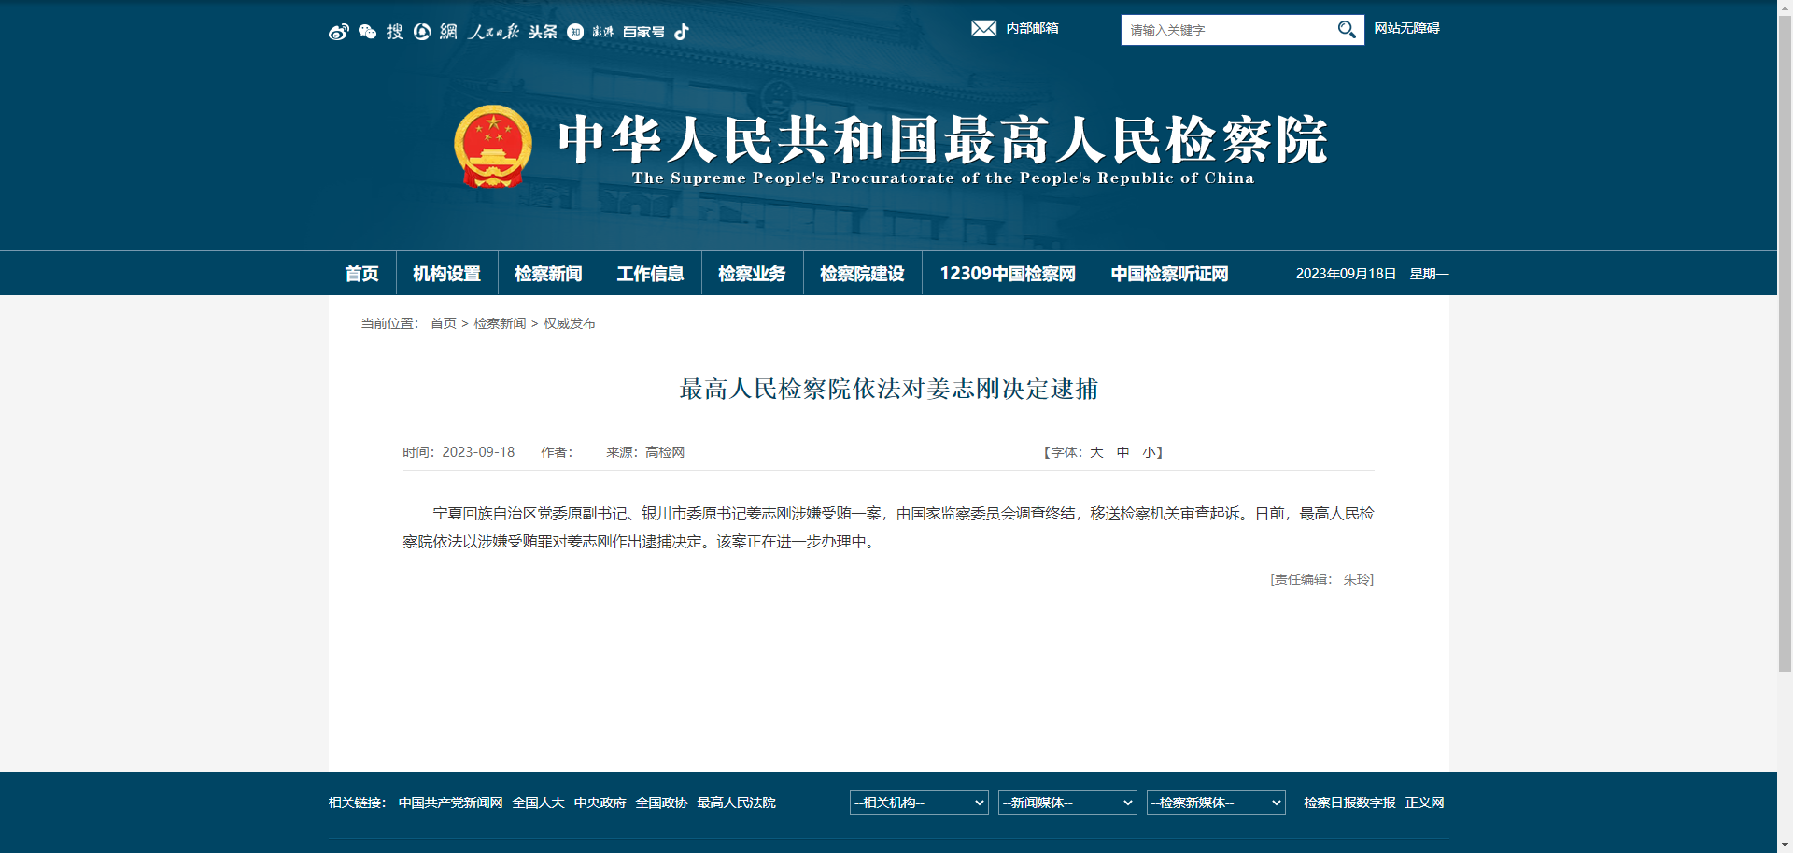
Task: Open the Weibo sharing icon
Action: [338, 31]
